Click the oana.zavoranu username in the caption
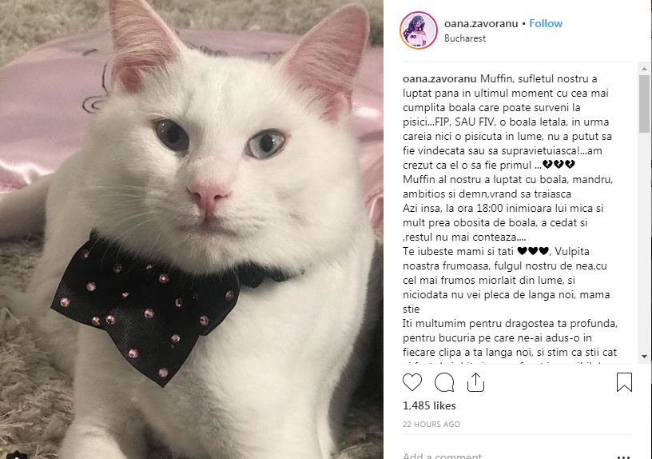 pyautogui.click(x=439, y=78)
